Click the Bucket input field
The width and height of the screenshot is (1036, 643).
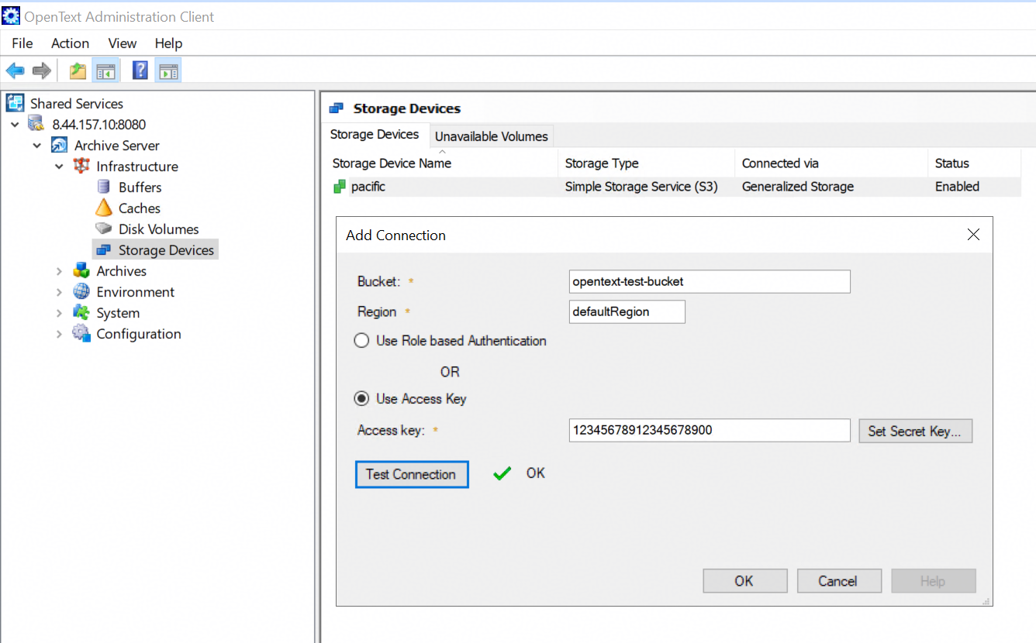710,281
